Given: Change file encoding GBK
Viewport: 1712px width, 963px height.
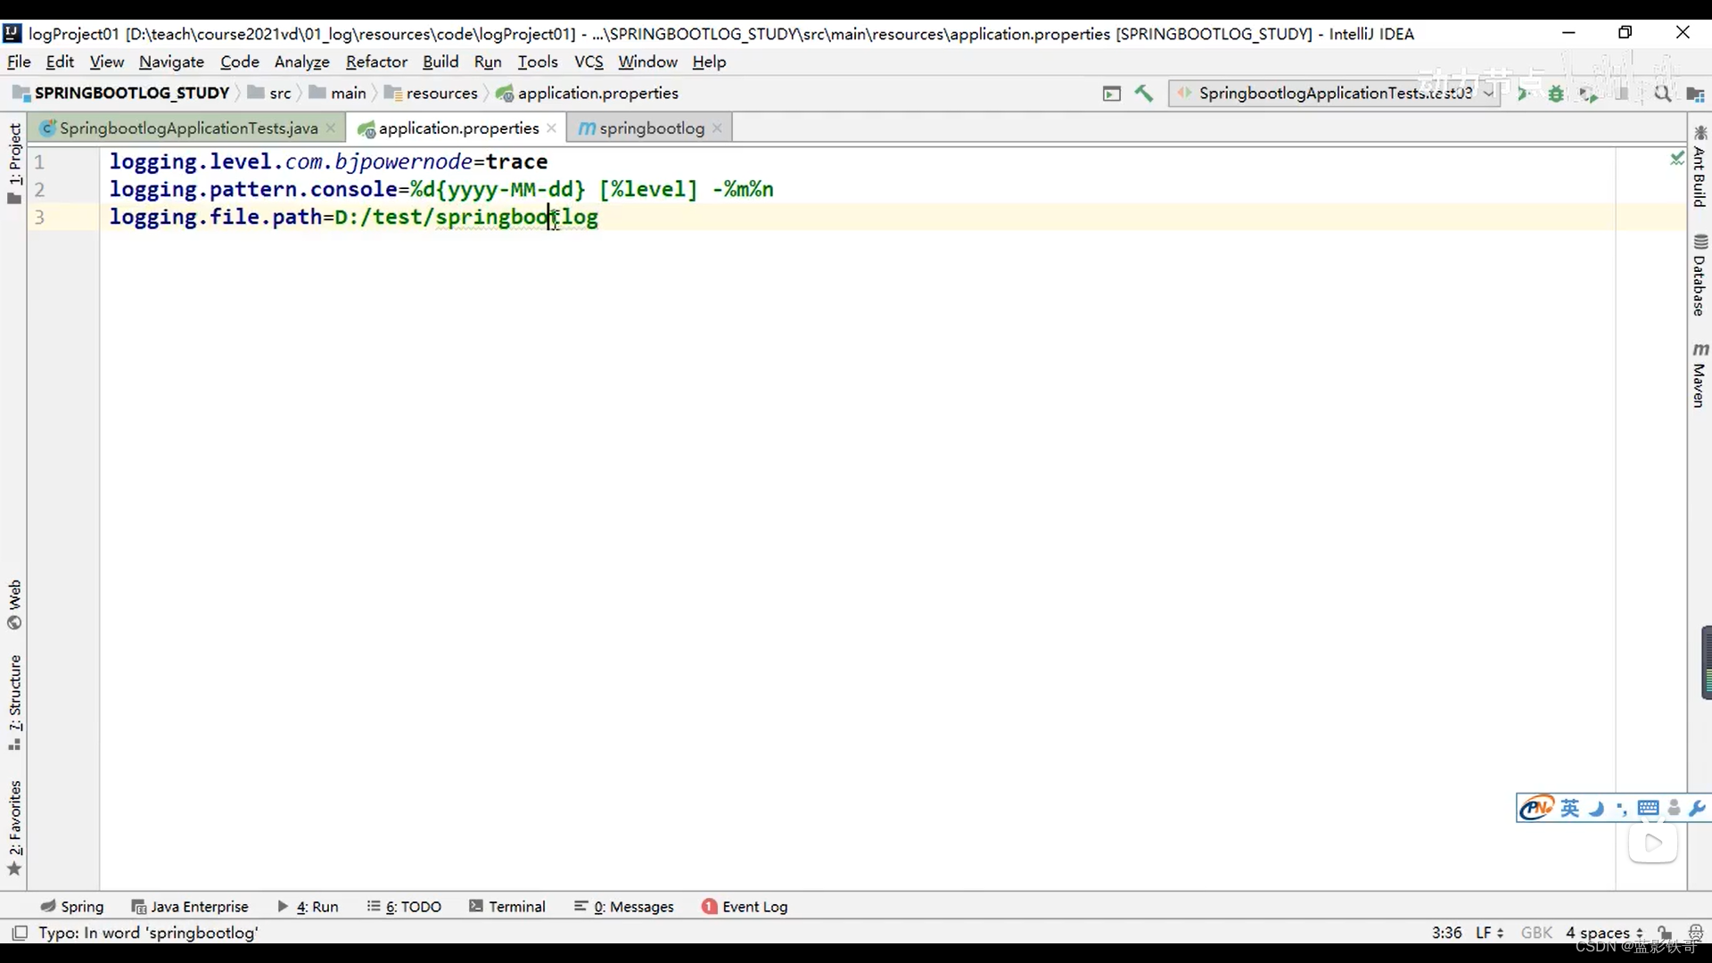Looking at the screenshot, I should [1536, 933].
